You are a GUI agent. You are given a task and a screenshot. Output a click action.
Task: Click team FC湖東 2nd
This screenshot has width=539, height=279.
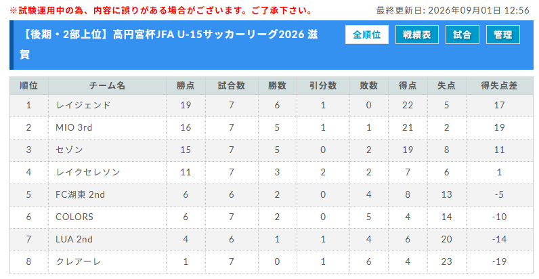pos(80,194)
